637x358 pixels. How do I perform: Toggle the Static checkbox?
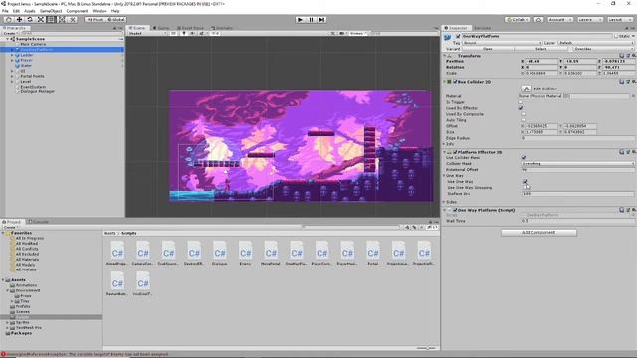[616, 36]
